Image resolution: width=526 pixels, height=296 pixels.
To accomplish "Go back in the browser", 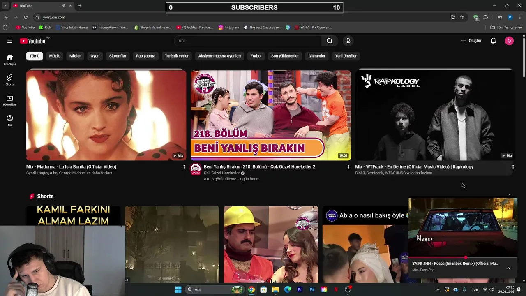I will [6, 17].
